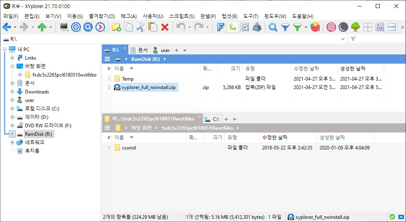Expand the 네트워크 tree node
This screenshot has width=406, height=222.
(x=12, y=143)
